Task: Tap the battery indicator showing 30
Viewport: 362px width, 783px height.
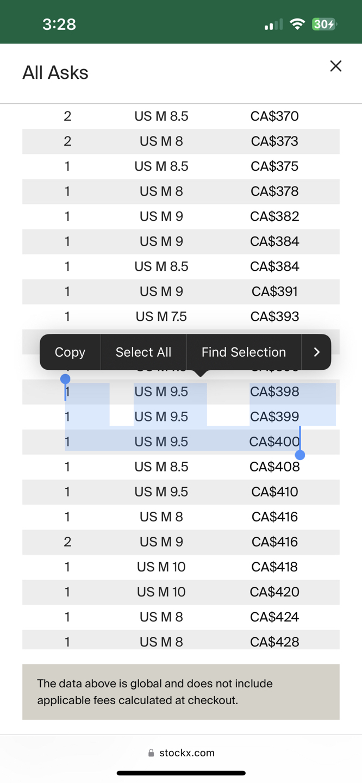Action: coord(324,24)
